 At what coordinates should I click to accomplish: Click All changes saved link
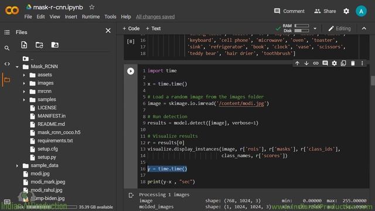click(x=155, y=17)
